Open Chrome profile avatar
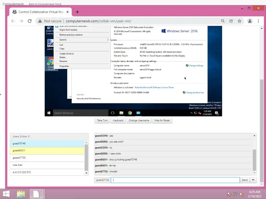The width and height of the screenshot is (266, 199). coord(250,21)
